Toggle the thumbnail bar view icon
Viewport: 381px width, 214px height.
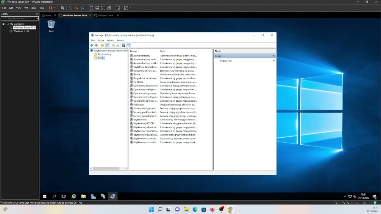[x=97, y=8]
